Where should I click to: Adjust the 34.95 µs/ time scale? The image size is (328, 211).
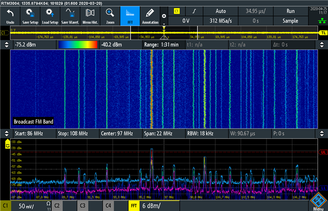255,11
